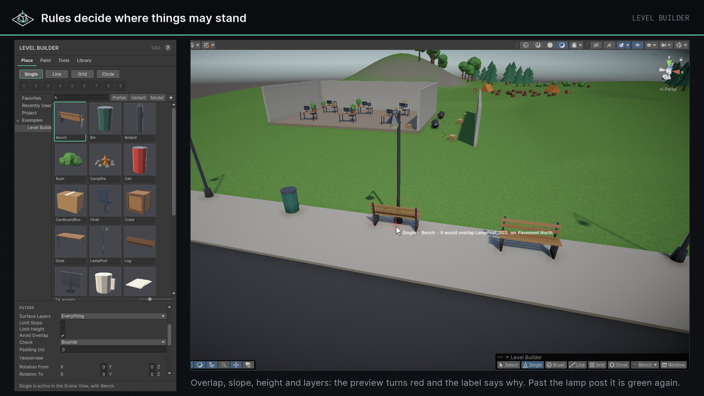Viewport: 704px width, 396px height.
Task: Select the Bin asset thumbnail
Action: 105,121
